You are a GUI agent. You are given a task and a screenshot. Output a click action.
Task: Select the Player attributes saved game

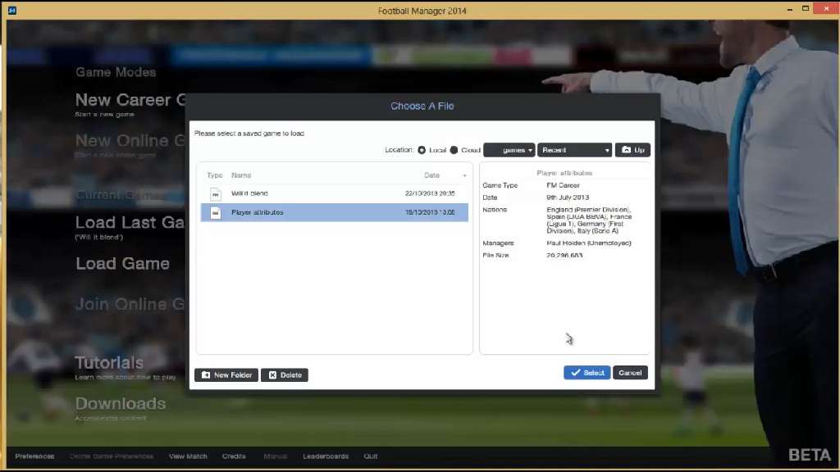pos(335,212)
